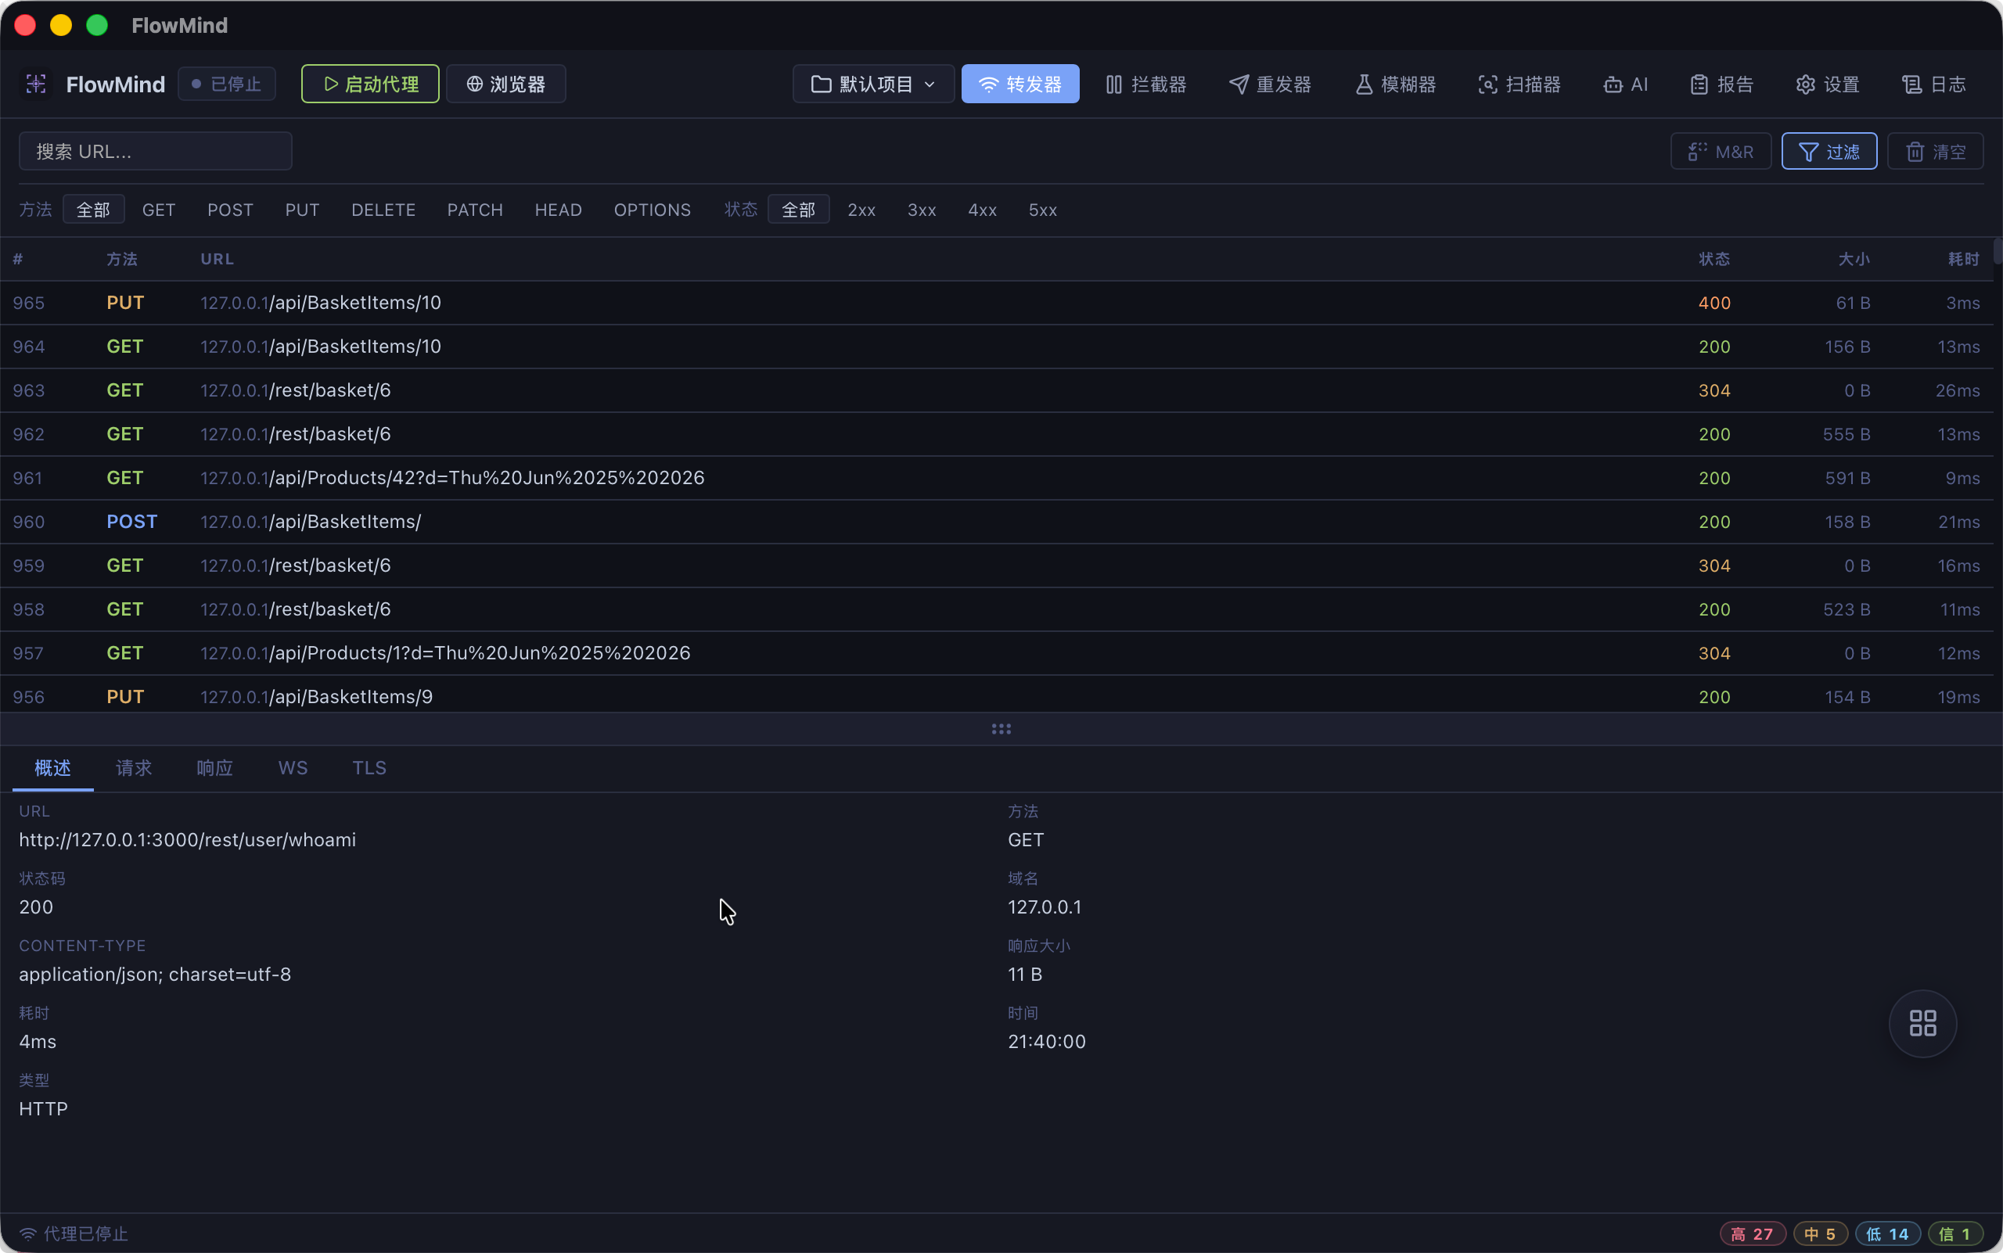This screenshot has width=2003, height=1253.
Task: Filter by HEAD method
Action: [x=558, y=210]
